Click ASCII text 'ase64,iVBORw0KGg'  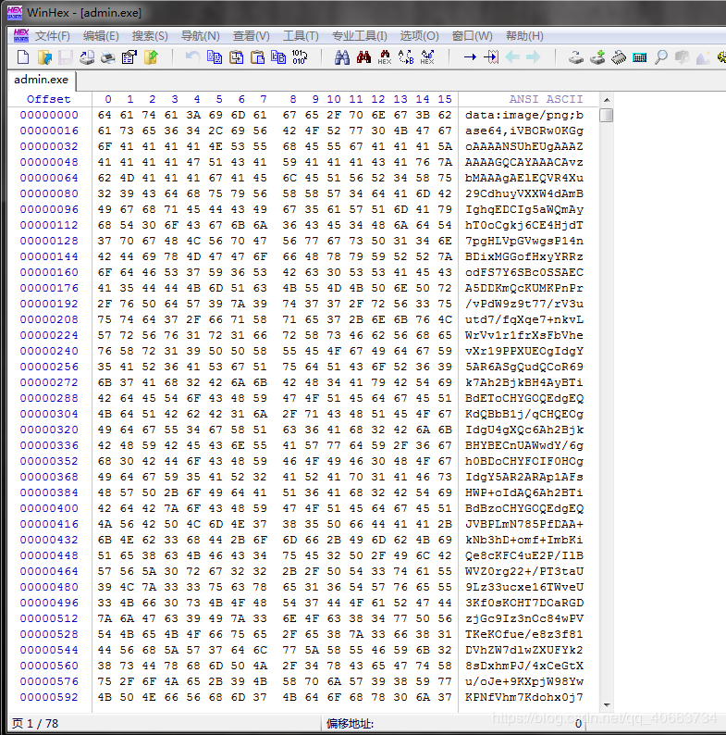pyautogui.click(x=524, y=131)
